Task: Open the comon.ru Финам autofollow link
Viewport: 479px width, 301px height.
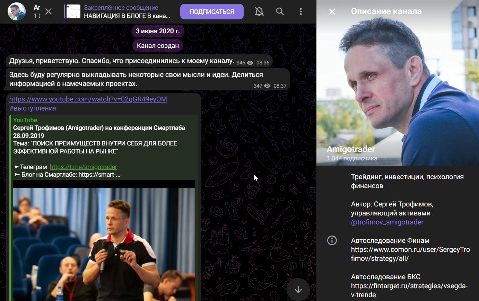Action: [410, 254]
